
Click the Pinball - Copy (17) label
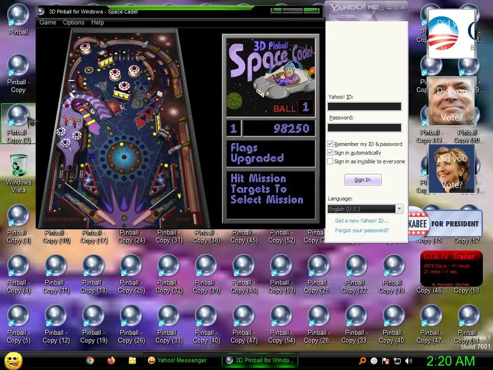94,236
